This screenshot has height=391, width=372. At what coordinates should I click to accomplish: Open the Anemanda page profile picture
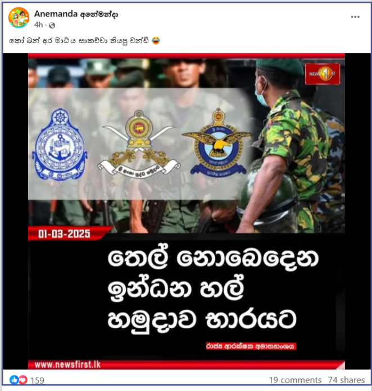click(19, 17)
